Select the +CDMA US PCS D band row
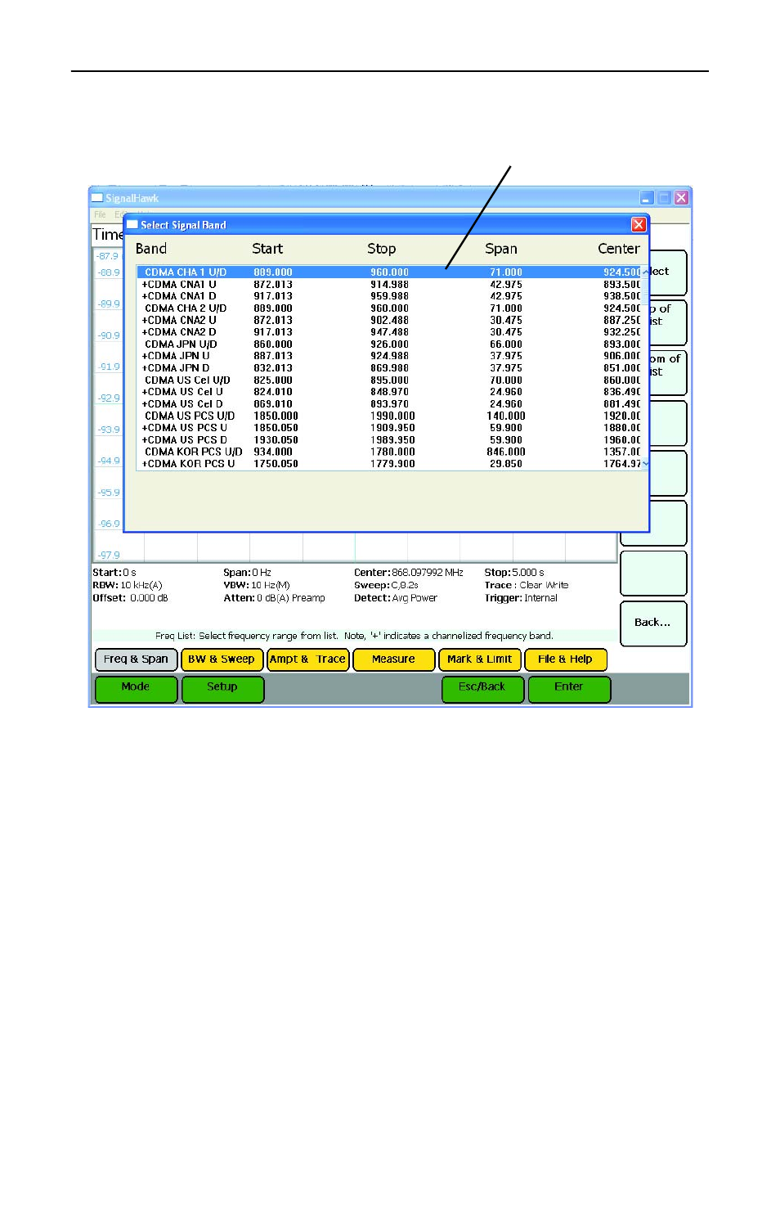The height and width of the screenshot is (1206, 780). pyautogui.click(x=389, y=440)
